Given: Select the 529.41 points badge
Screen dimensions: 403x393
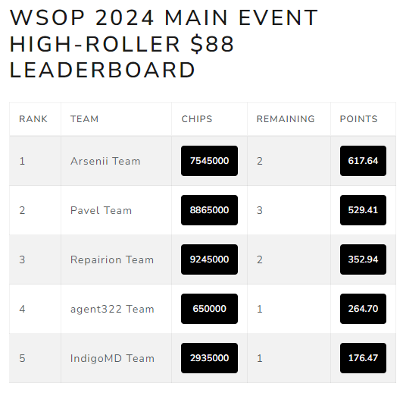Looking at the screenshot, I should coord(363,210).
